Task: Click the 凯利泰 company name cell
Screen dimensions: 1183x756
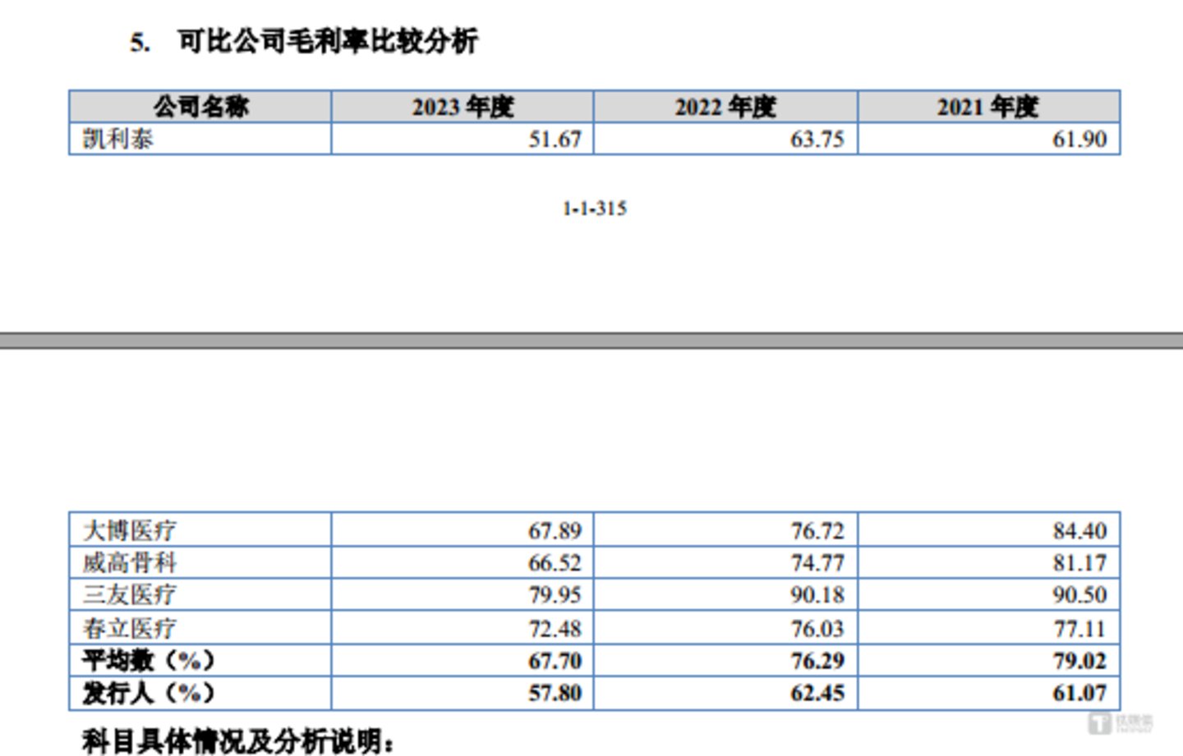Action: (x=118, y=139)
